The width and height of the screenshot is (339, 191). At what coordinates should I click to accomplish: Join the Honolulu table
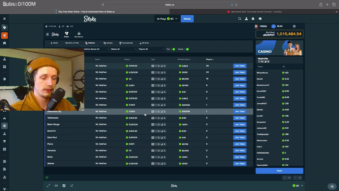tap(240, 151)
